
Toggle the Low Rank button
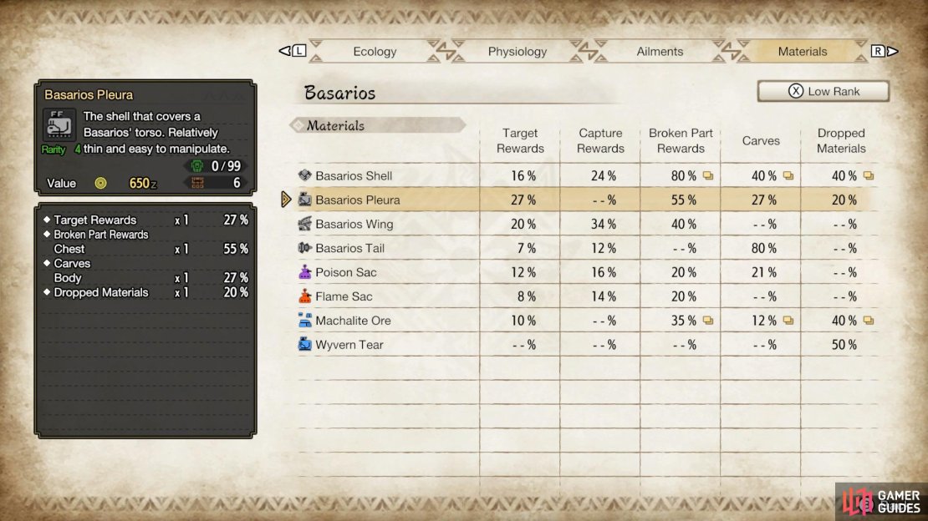pyautogui.click(x=823, y=91)
